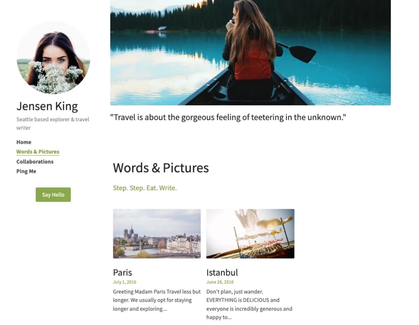
Task: Click the travel quote below the banner
Action: [x=229, y=117]
